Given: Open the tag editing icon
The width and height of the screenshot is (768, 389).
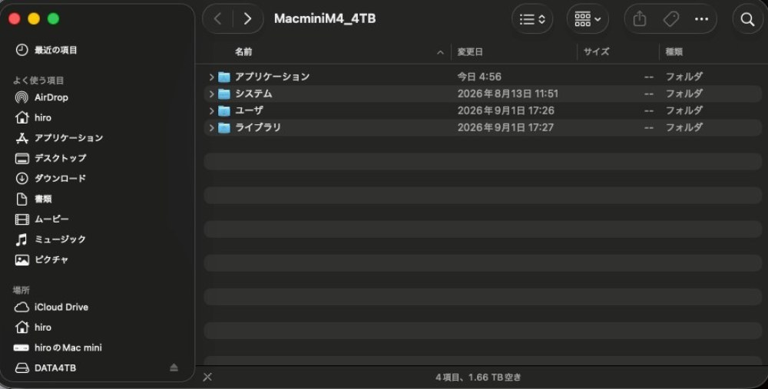Looking at the screenshot, I should pos(670,19).
